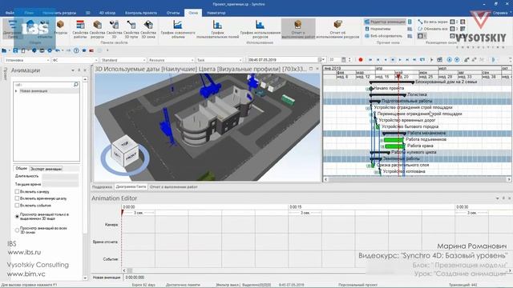This screenshot has height=288, width=513.
Task: Open vertical Проект side tab
Action: [5, 74]
